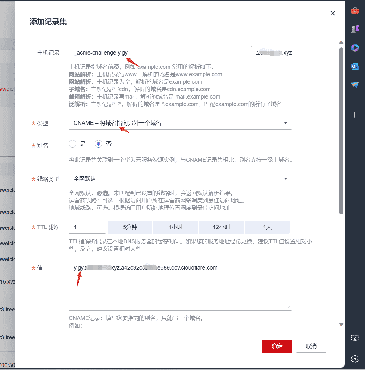The height and width of the screenshot is (370, 365).
Task: Expand the 线路类型 全网默认 dropdown
Action: [180, 179]
